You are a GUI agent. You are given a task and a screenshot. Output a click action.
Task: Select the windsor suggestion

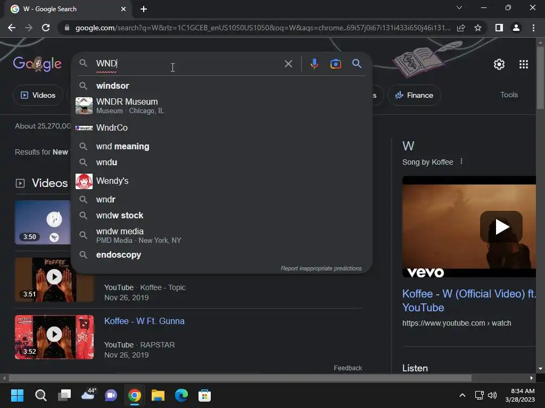tap(221, 86)
